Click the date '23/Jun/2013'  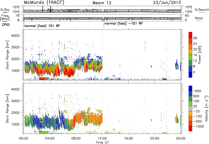[167, 2]
